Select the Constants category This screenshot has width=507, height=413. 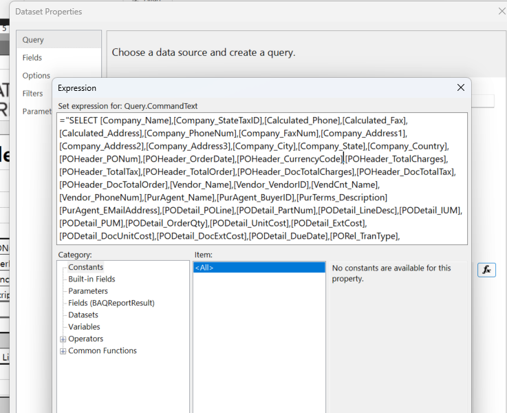[x=86, y=267]
